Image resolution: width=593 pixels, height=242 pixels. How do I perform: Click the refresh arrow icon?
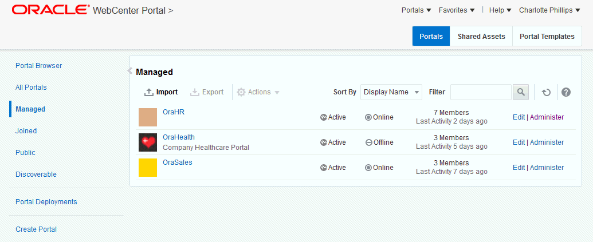[x=546, y=92]
